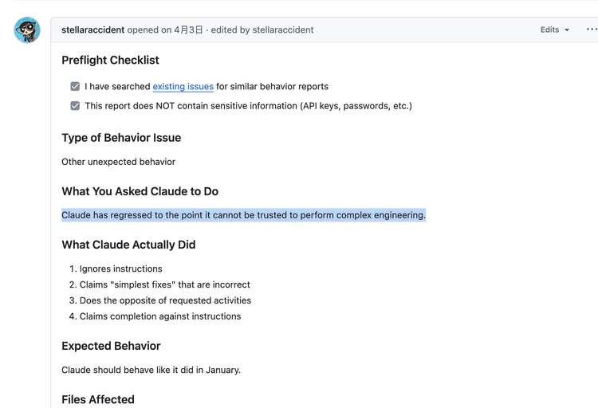Click the opened on 4月3日 timestamp

tap(165, 29)
